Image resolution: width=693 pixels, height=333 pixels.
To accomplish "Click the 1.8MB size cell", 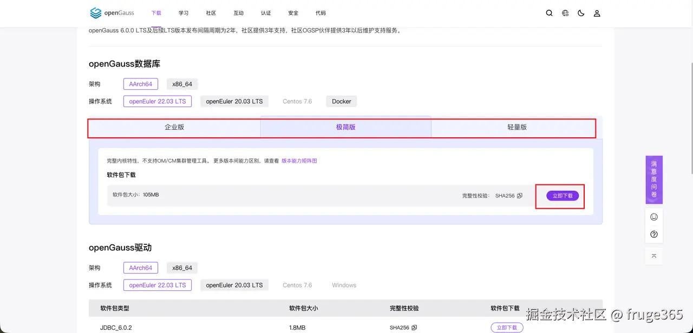I will point(297,328).
